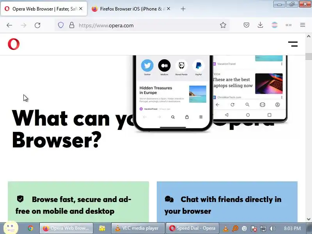Click the Medium speed dial icon
This screenshot has width=312, height=234.
click(164, 65)
